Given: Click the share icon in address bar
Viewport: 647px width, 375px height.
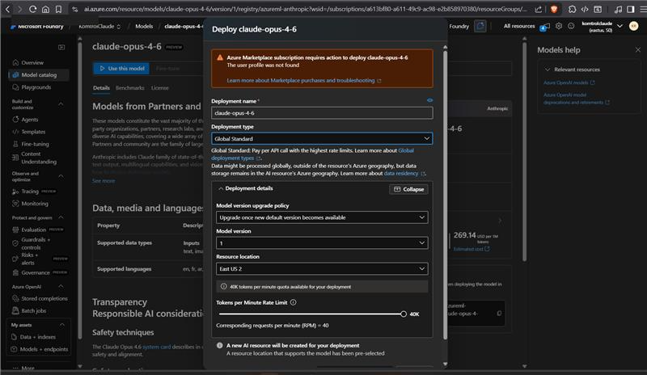Looking at the screenshot, I should point(538,9).
